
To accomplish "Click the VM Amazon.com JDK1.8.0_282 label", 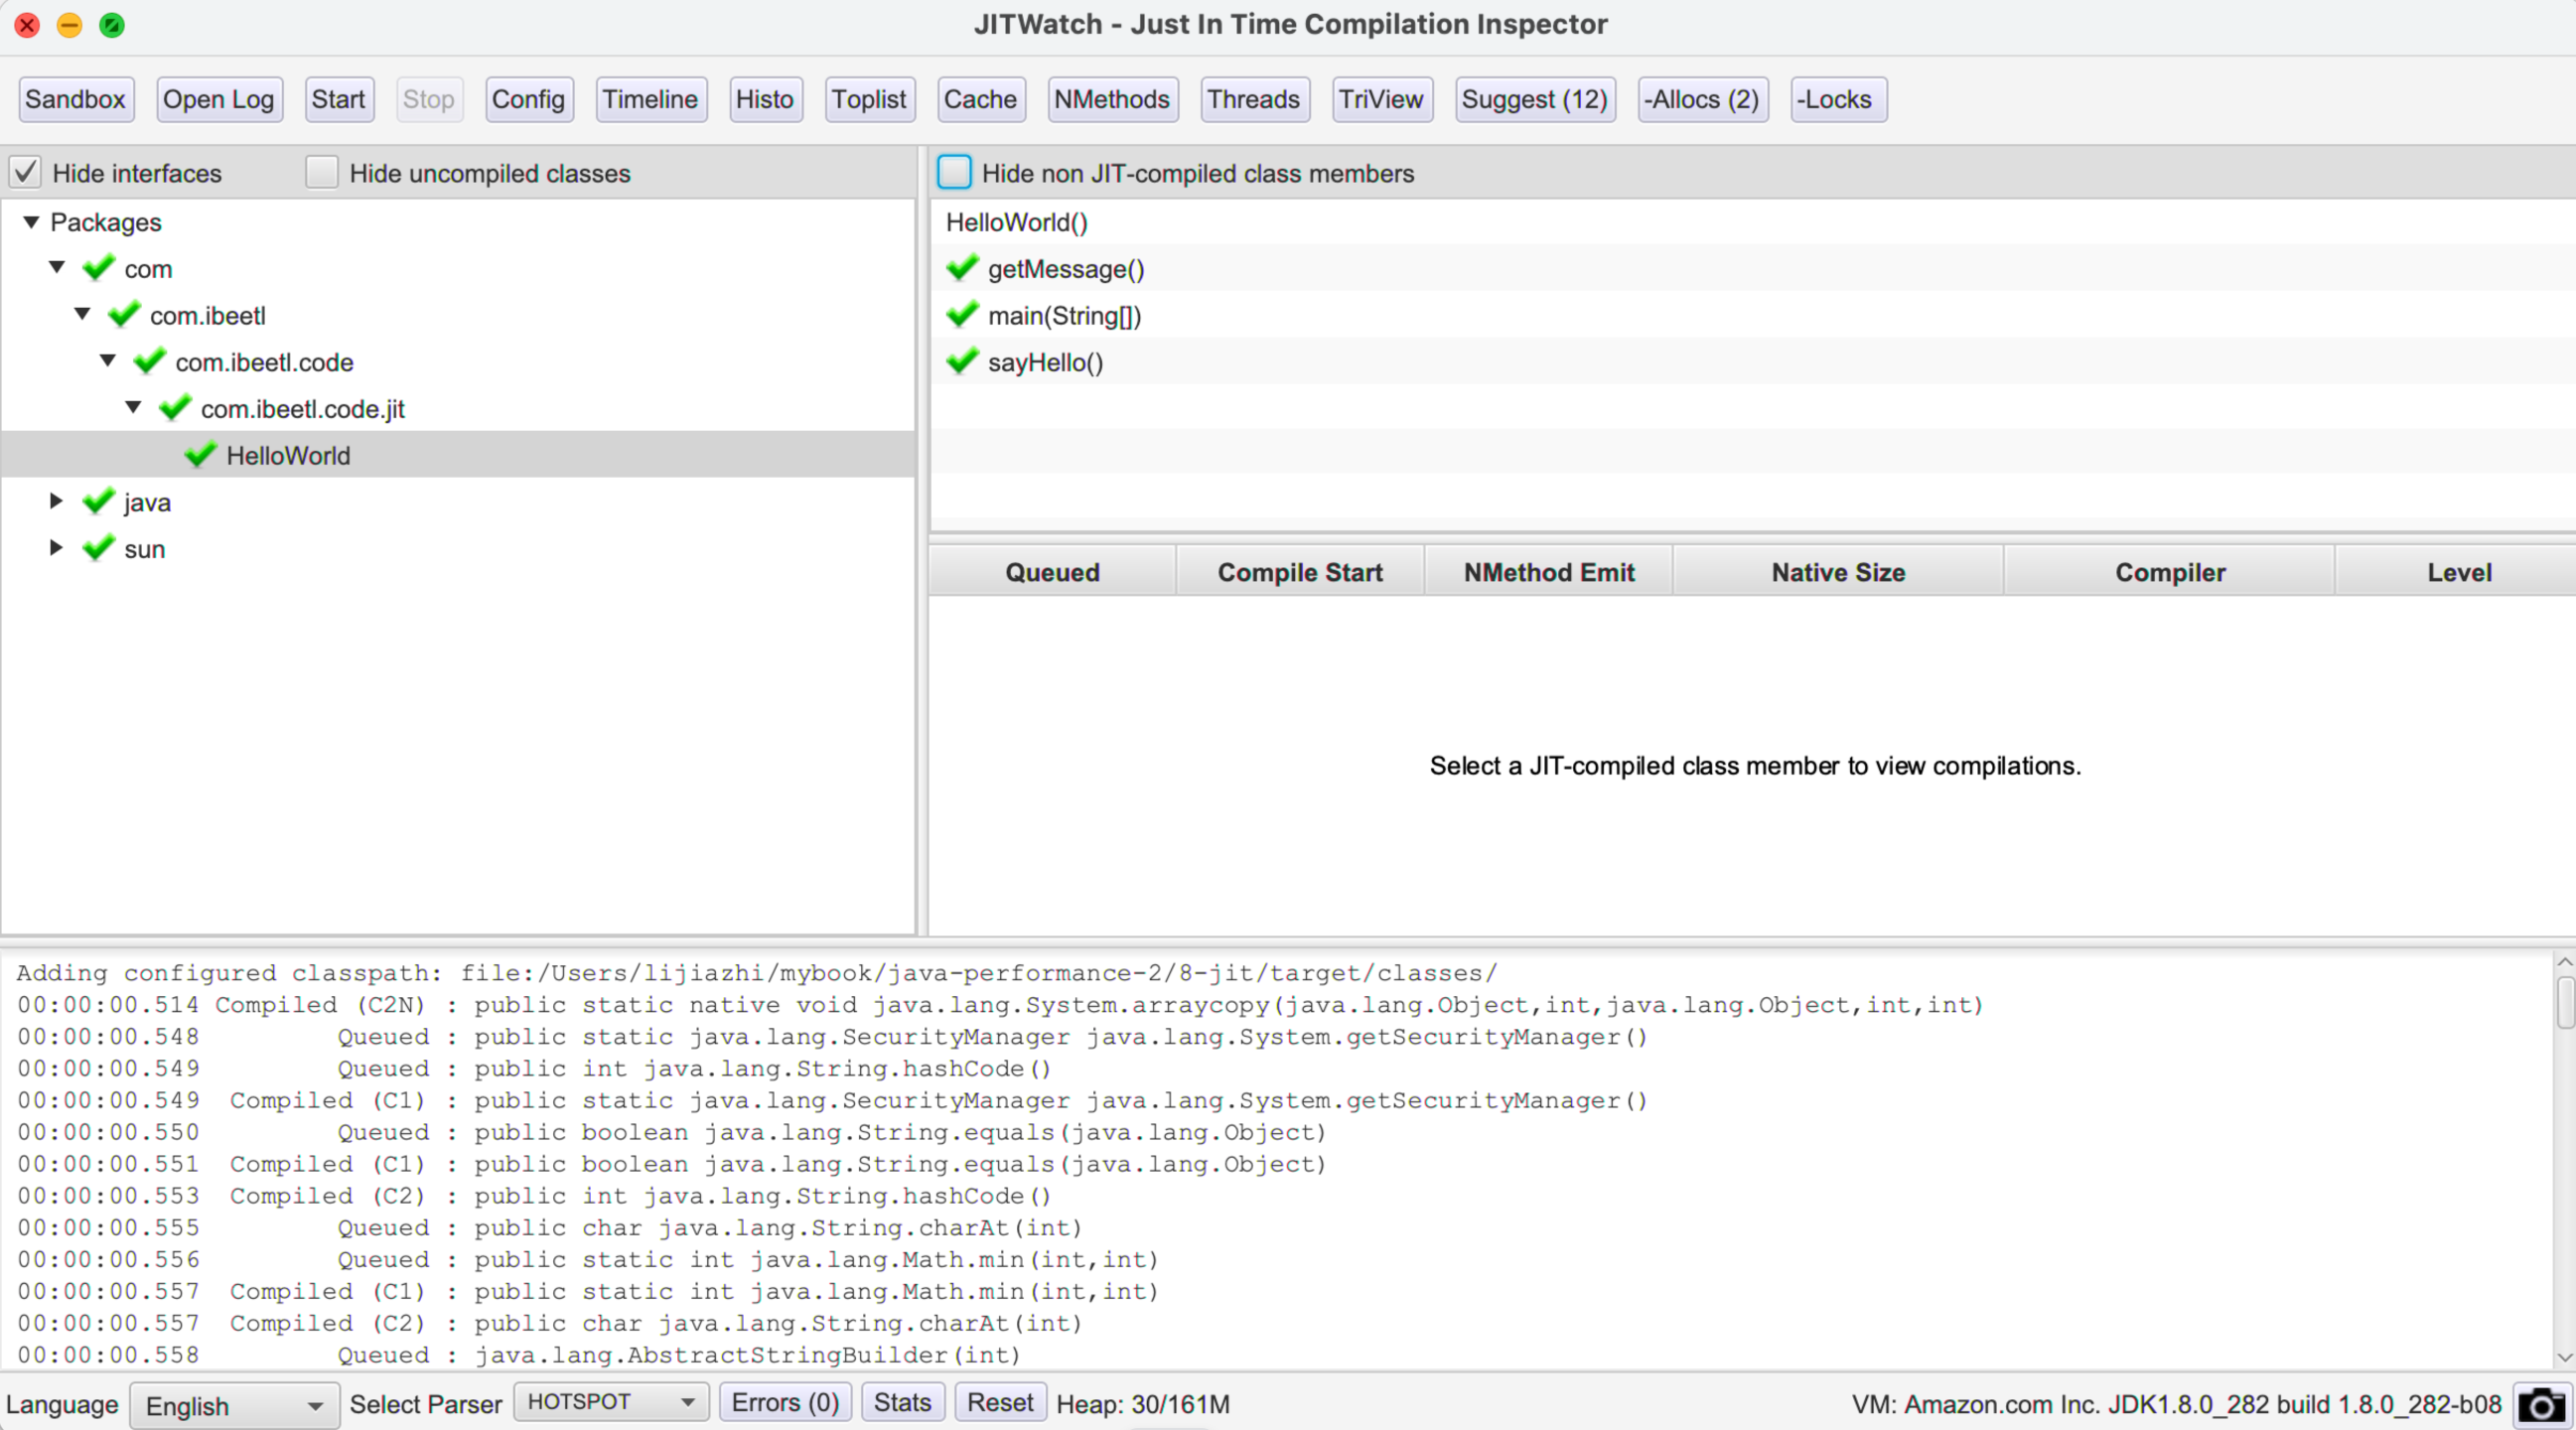I will click(x=2176, y=1404).
